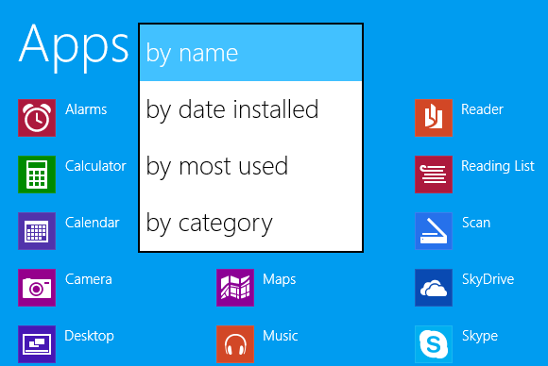Image resolution: width=548 pixels, height=366 pixels.
Task: Click the 'Alarms' label
Action: click(86, 109)
